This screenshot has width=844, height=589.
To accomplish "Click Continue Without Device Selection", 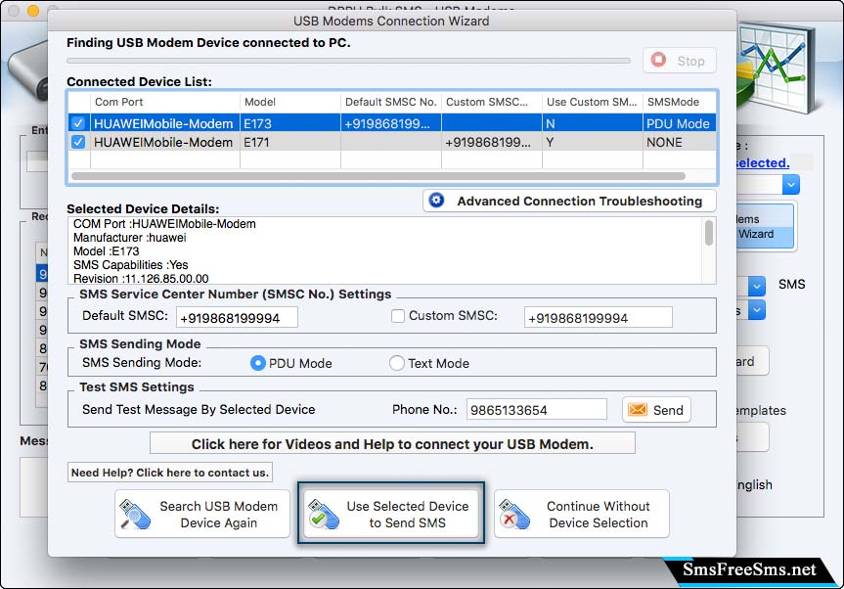I will coord(582,515).
